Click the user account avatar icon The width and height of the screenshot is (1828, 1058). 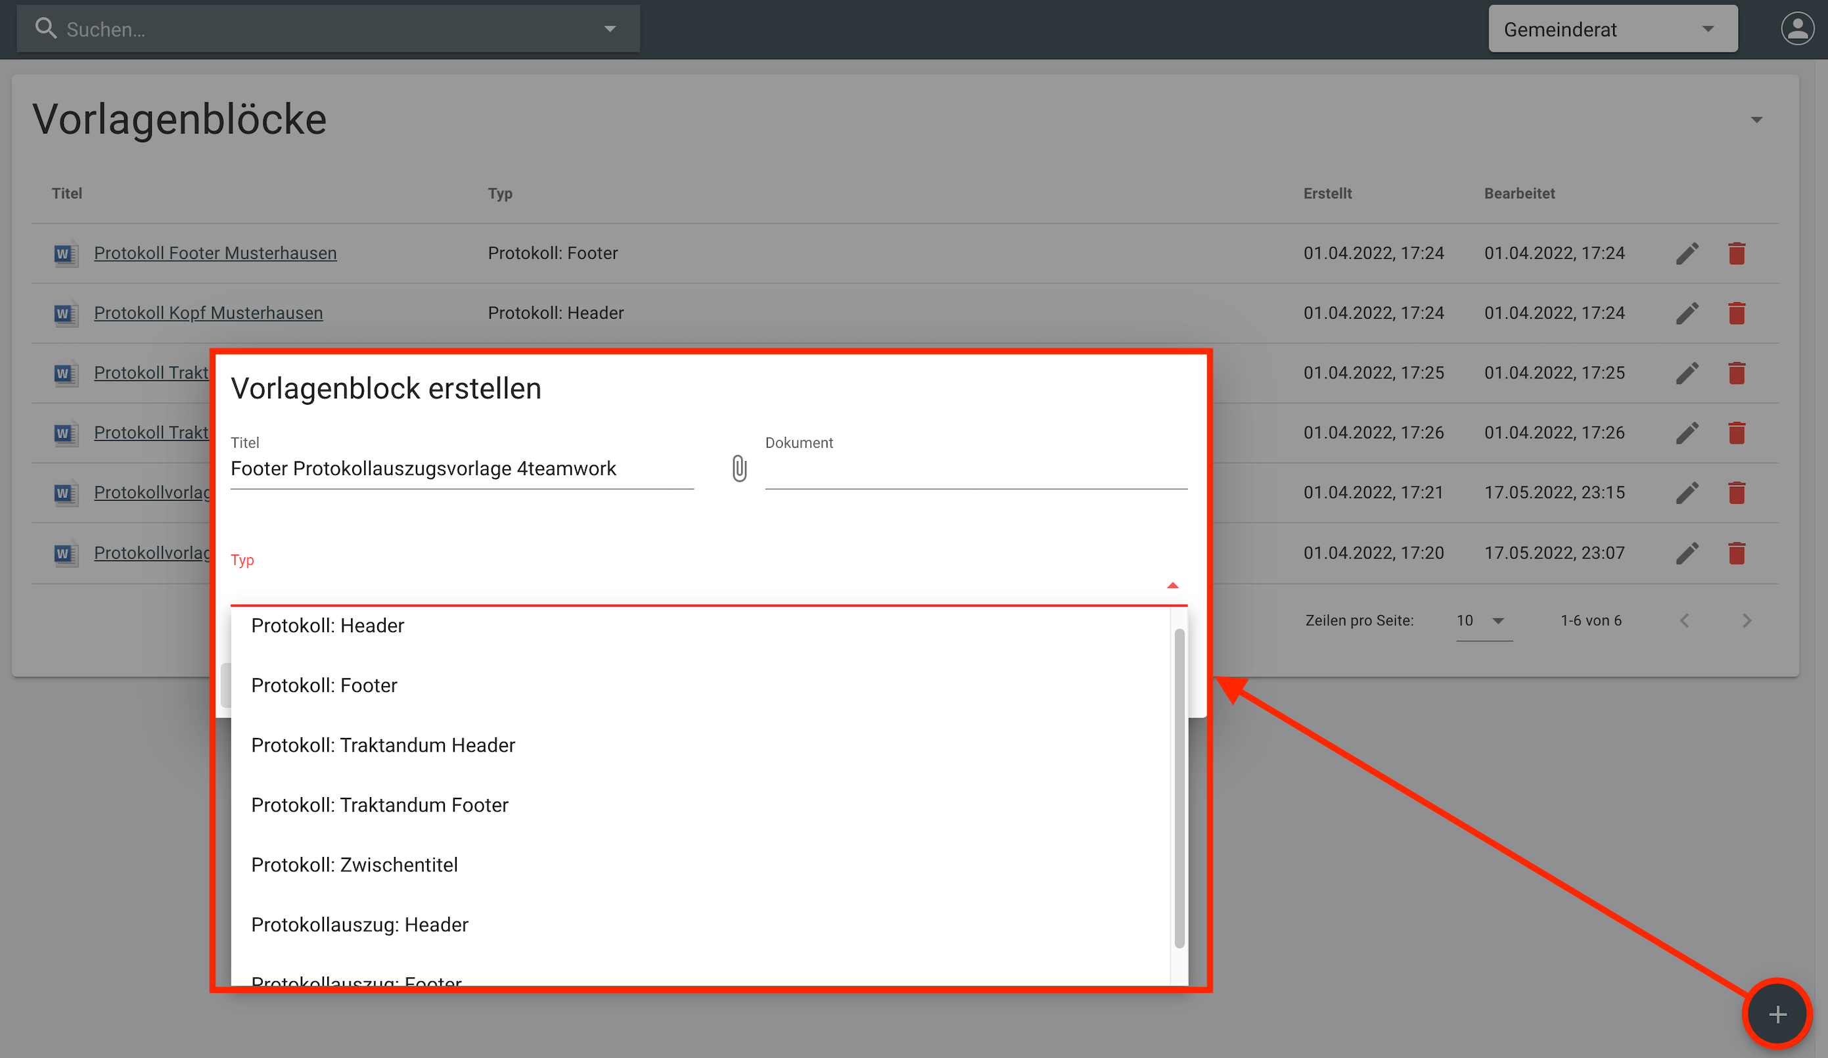coord(1796,29)
